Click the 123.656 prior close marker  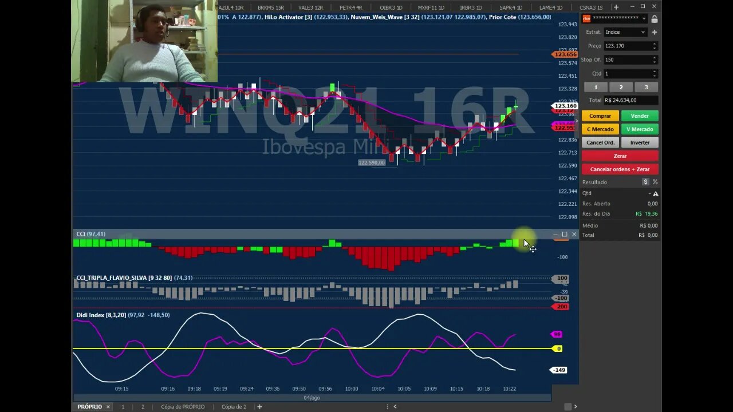(565, 54)
